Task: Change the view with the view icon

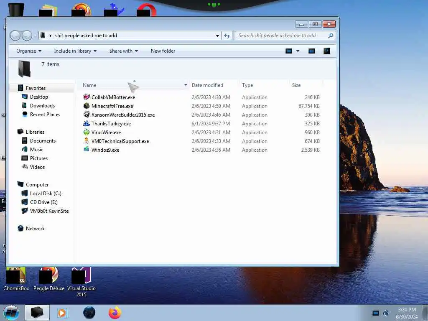Action: [288, 51]
